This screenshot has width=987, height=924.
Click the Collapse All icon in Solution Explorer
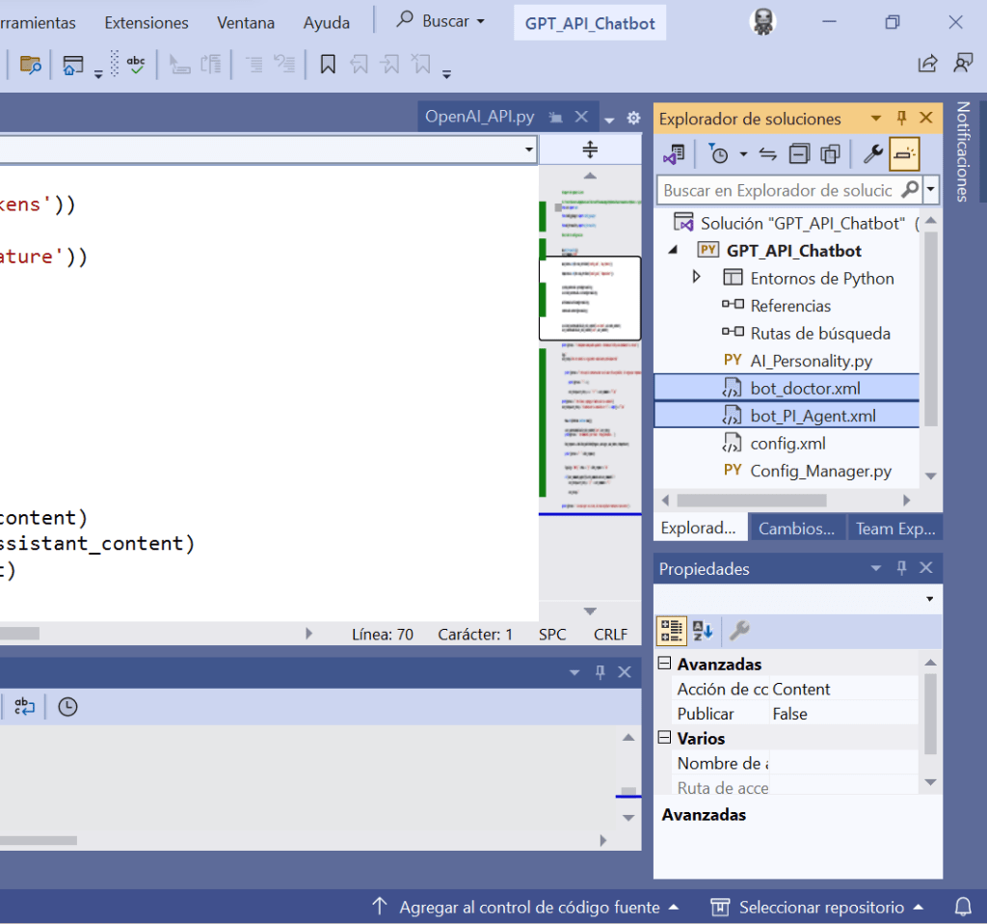(799, 153)
